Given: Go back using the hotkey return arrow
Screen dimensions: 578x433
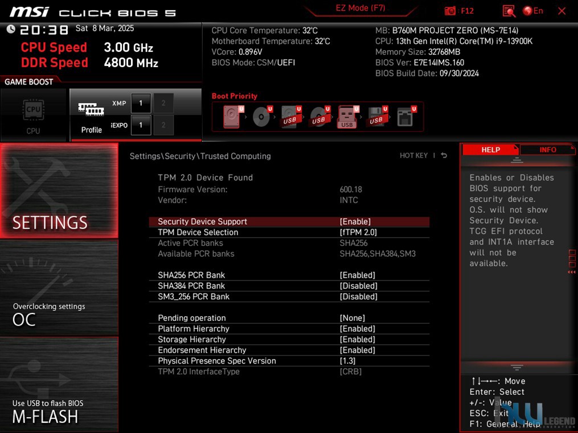Looking at the screenshot, I should [x=444, y=155].
